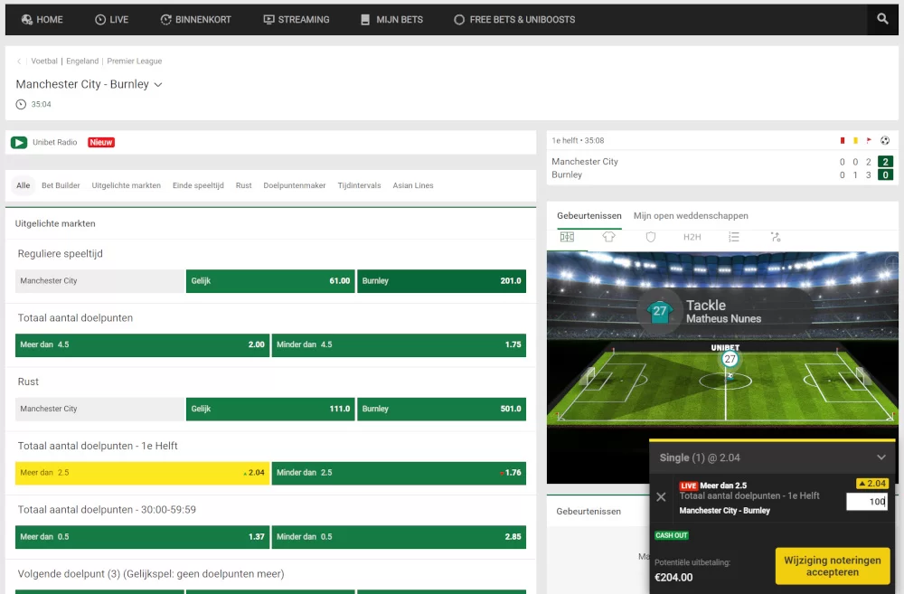Click the match clock icon
The height and width of the screenshot is (594, 904).
(21, 104)
